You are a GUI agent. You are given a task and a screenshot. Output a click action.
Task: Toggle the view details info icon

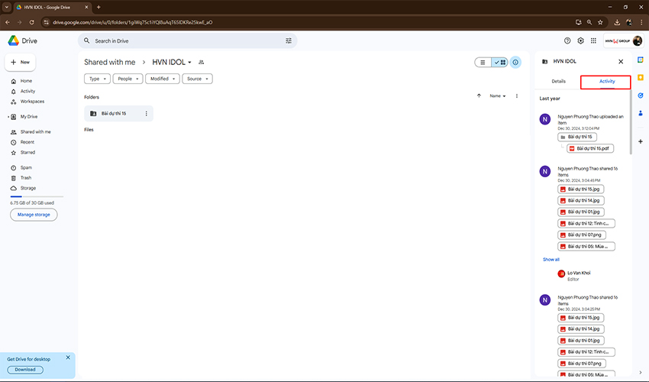pyautogui.click(x=515, y=62)
